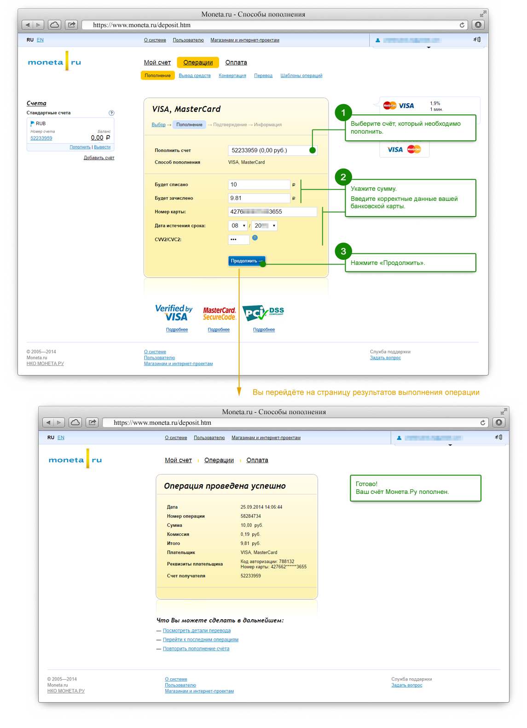The width and height of the screenshot is (527, 728).
Task: Click the PCI DSS compliance logo
Action: click(x=263, y=313)
